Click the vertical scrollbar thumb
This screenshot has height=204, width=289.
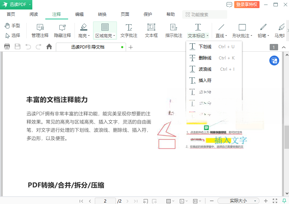pos(287,137)
